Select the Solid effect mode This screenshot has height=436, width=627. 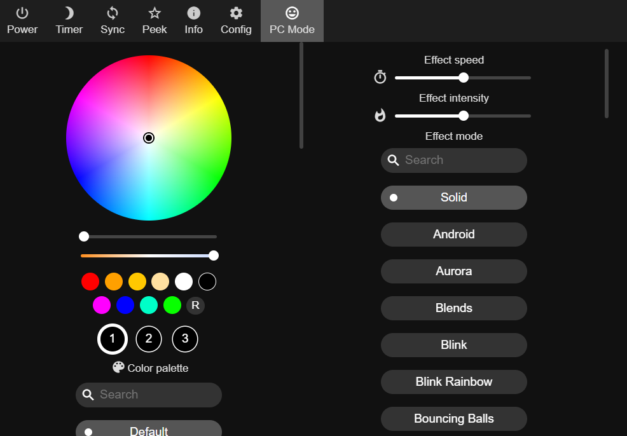(x=454, y=198)
